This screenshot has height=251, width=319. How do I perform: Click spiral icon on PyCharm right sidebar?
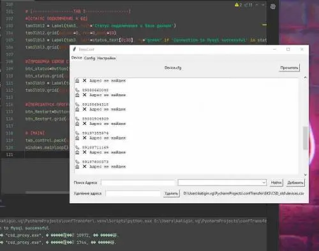[x=273, y=7]
